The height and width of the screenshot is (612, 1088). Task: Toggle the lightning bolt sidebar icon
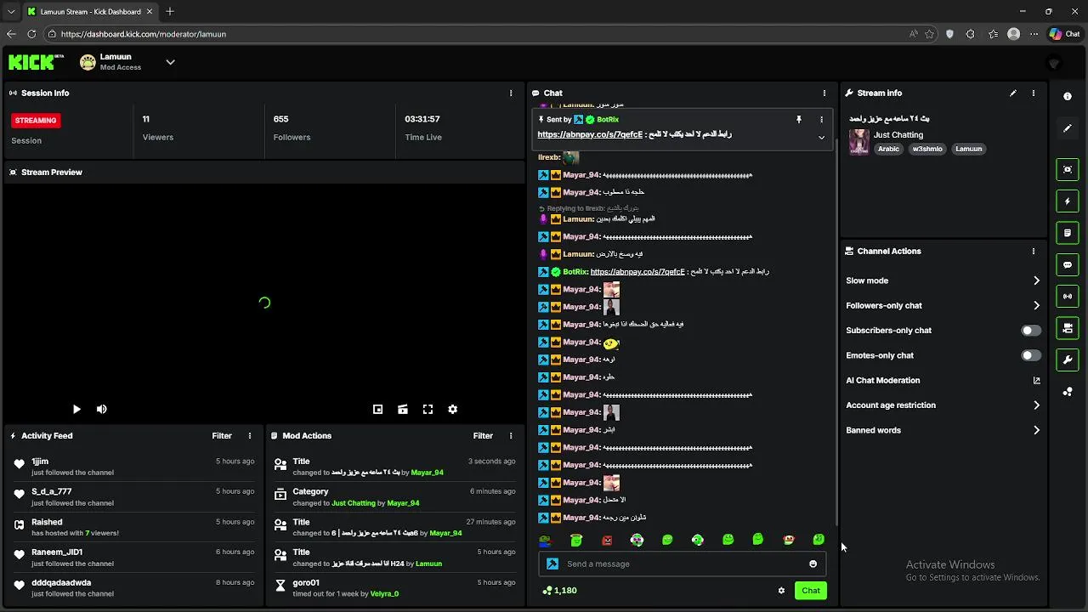(1068, 201)
